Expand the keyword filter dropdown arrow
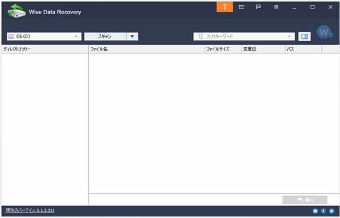 [289, 36]
